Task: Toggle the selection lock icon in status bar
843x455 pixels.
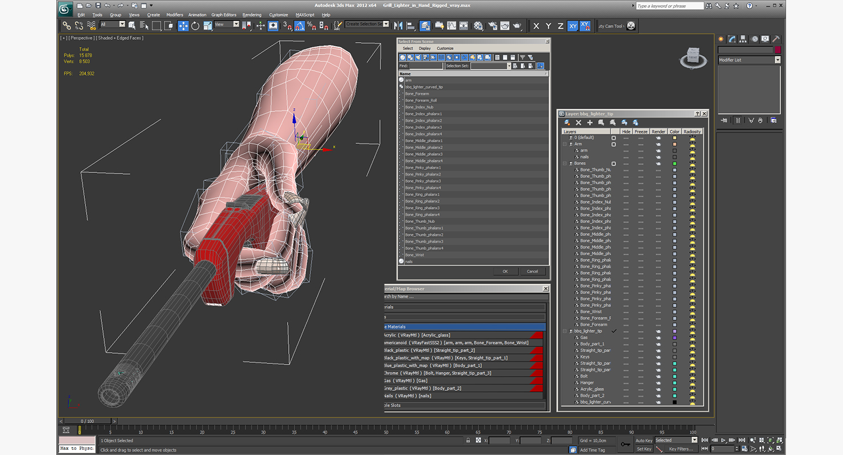Action: point(468,440)
